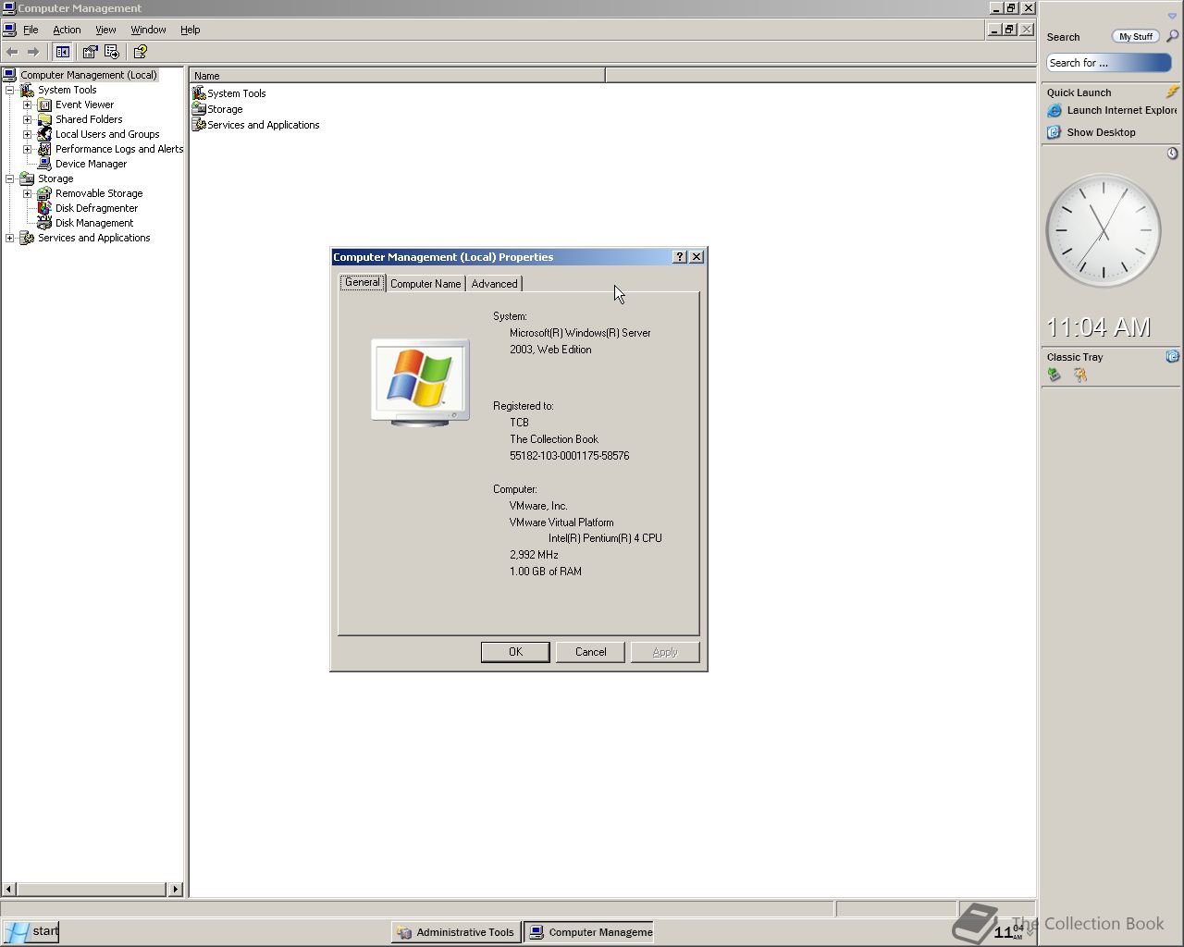Click Cancel in the Properties dialog
Viewport: 1184px width, 947px height.
590,652
